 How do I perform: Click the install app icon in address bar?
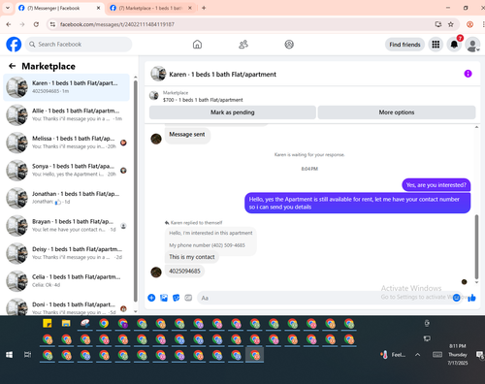438,24
